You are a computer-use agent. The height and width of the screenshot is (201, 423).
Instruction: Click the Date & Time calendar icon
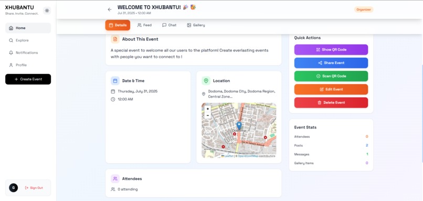(115, 81)
